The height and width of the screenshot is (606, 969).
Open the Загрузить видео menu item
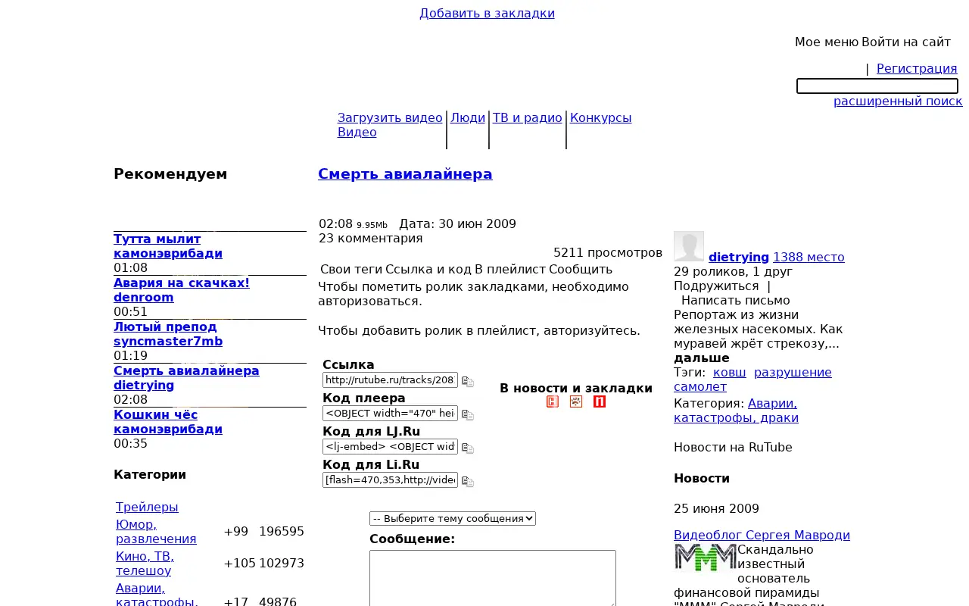[x=390, y=118]
